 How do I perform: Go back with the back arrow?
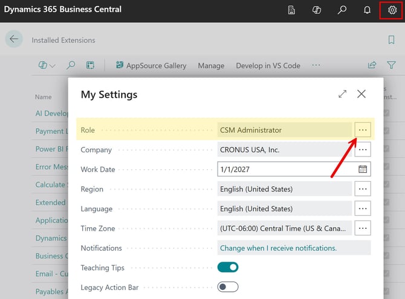click(x=14, y=39)
